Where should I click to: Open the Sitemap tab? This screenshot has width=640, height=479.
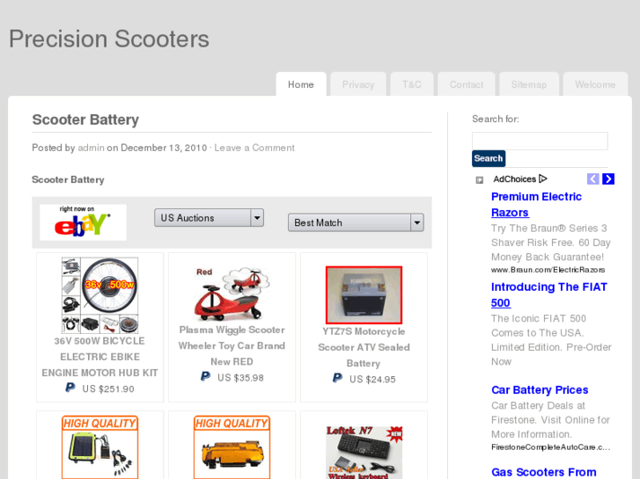click(x=529, y=84)
